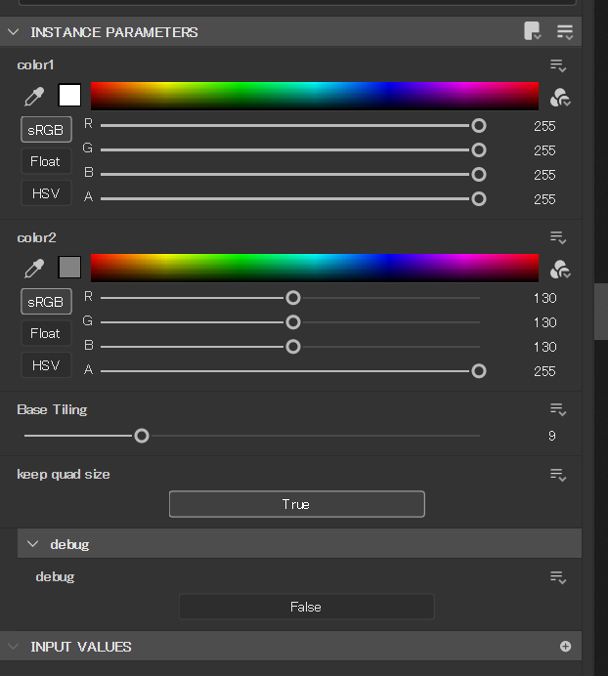
Task: Collapse the Instance Parameters section
Action: click(x=14, y=32)
